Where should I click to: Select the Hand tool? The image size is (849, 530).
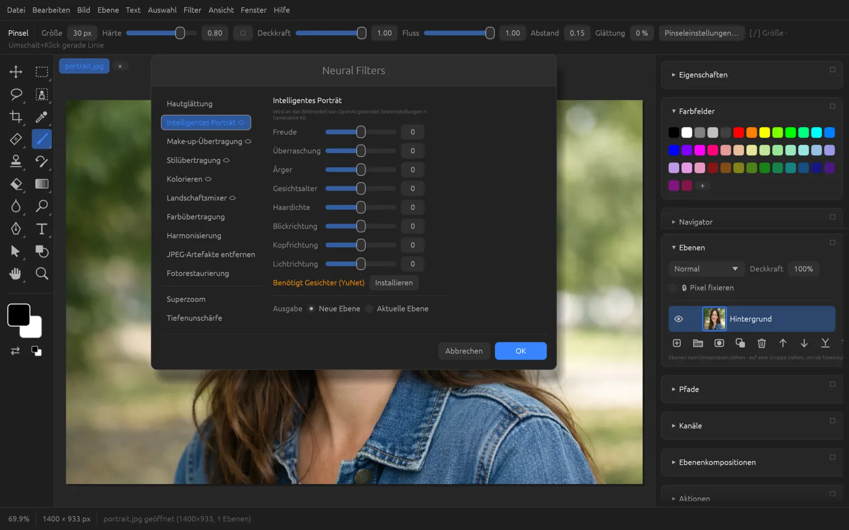coord(16,273)
